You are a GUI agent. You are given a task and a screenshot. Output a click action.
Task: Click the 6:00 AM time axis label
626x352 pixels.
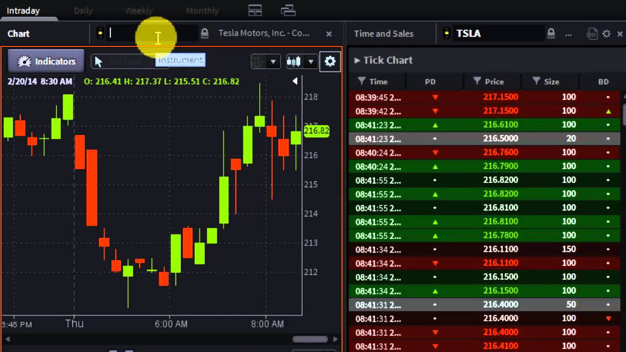(x=171, y=324)
